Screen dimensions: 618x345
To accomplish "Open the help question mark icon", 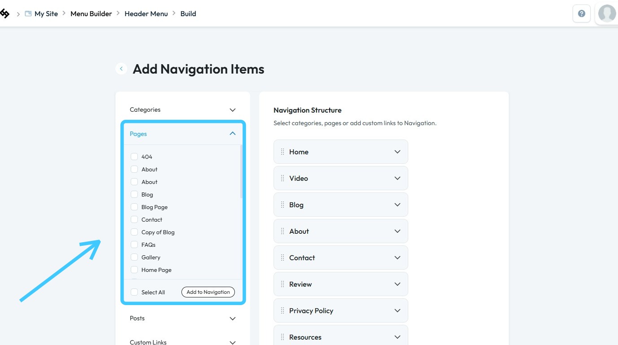I will pyautogui.click(x=581, y=13).
